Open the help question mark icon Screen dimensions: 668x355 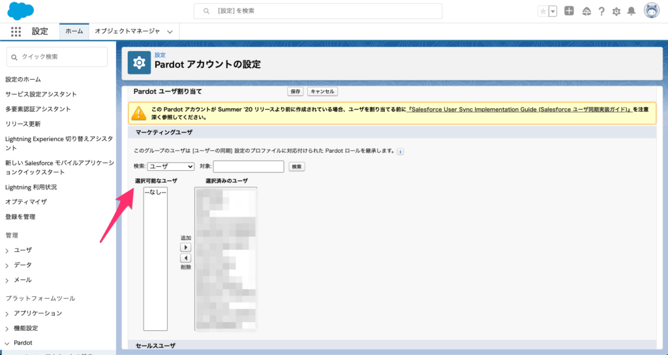[601, 12]
